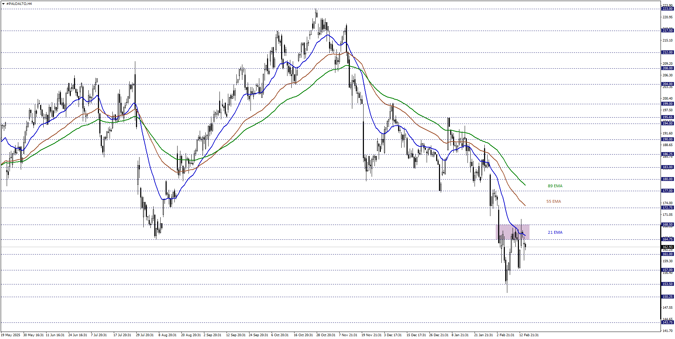
Task: Select the 143.75 price level tag
Action: [x=667, y=322]
